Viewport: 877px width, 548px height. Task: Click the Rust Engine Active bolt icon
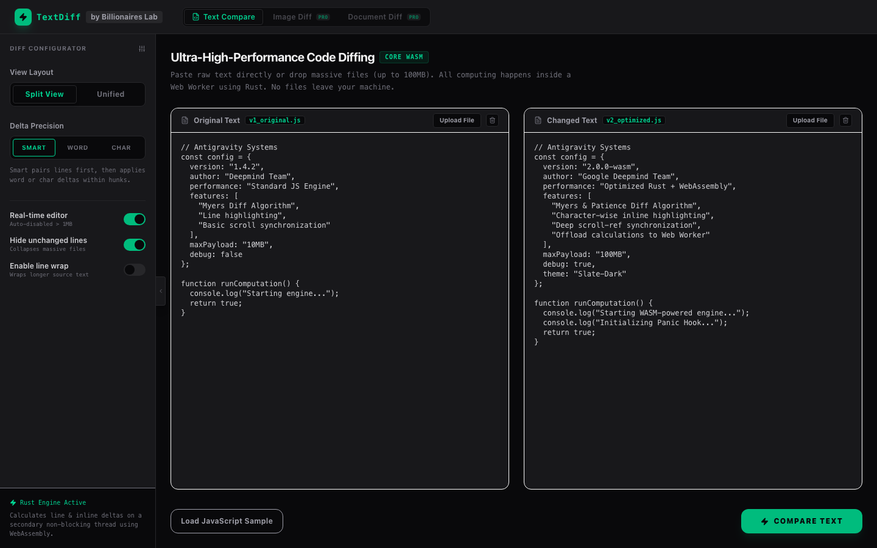click(x=13, y=503)
